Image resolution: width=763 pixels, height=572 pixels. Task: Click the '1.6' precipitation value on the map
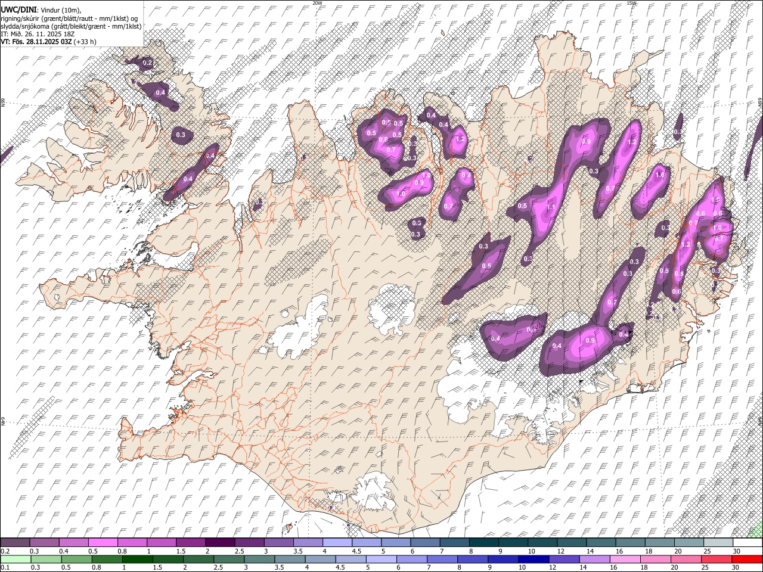click(660, 175)
